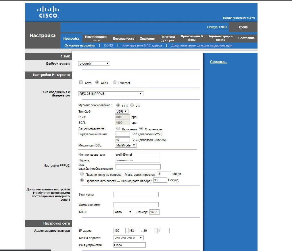The image size is (292, 251).
Task: Open RFC 2516 PPPoE connection type dropdown
Action: (x=111, y=94)
